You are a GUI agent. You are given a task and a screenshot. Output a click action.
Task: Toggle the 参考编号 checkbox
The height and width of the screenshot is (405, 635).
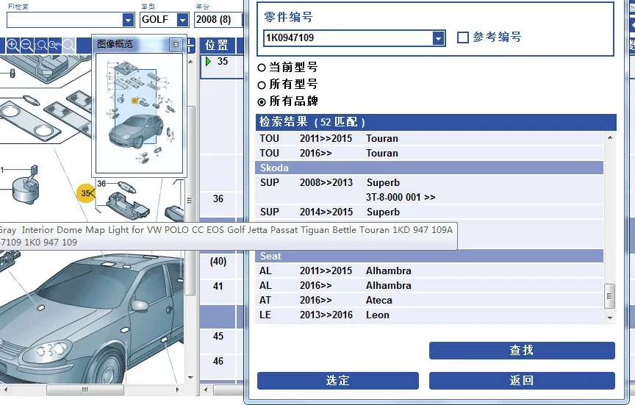(x=462, y=37)
